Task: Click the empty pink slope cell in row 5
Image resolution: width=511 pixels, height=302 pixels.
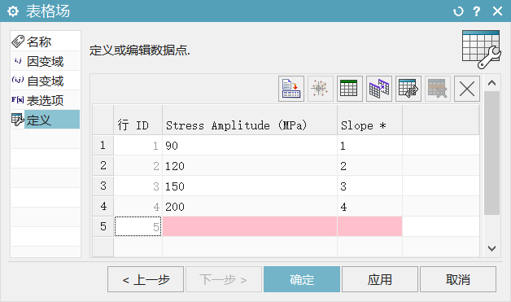Action: pyautogui.click(x=370, y=226)
